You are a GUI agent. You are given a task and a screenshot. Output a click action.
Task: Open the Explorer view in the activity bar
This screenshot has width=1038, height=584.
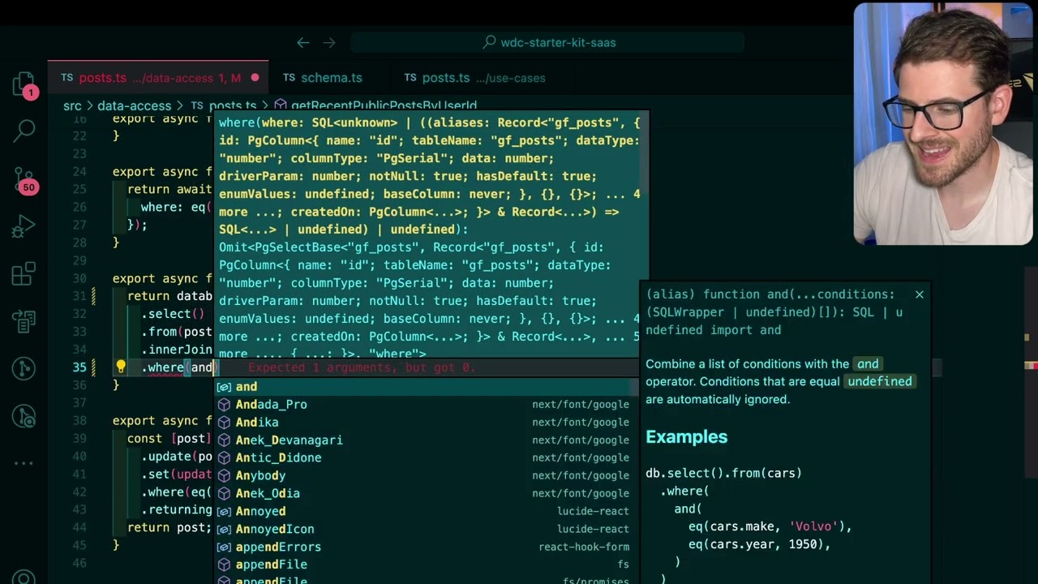[x=24, y=84]
